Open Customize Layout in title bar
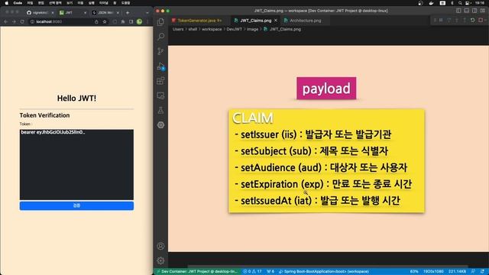The image size is (489, 275). 482,11
